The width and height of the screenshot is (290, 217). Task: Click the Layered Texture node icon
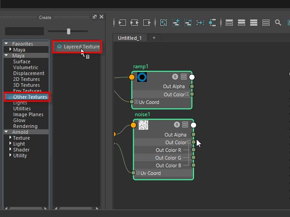(x=59, y=47)
